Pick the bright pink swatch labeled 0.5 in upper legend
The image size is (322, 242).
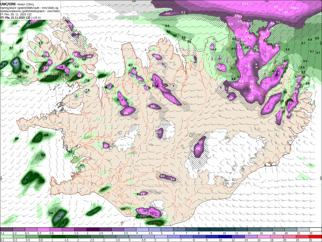coord(43,230)
